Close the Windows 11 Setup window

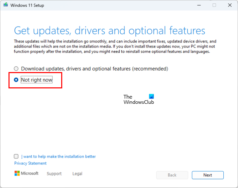[230, 5]
